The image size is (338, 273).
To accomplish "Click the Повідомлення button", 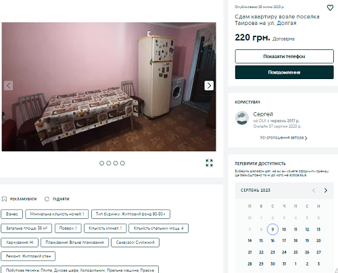I will (284, 72).
